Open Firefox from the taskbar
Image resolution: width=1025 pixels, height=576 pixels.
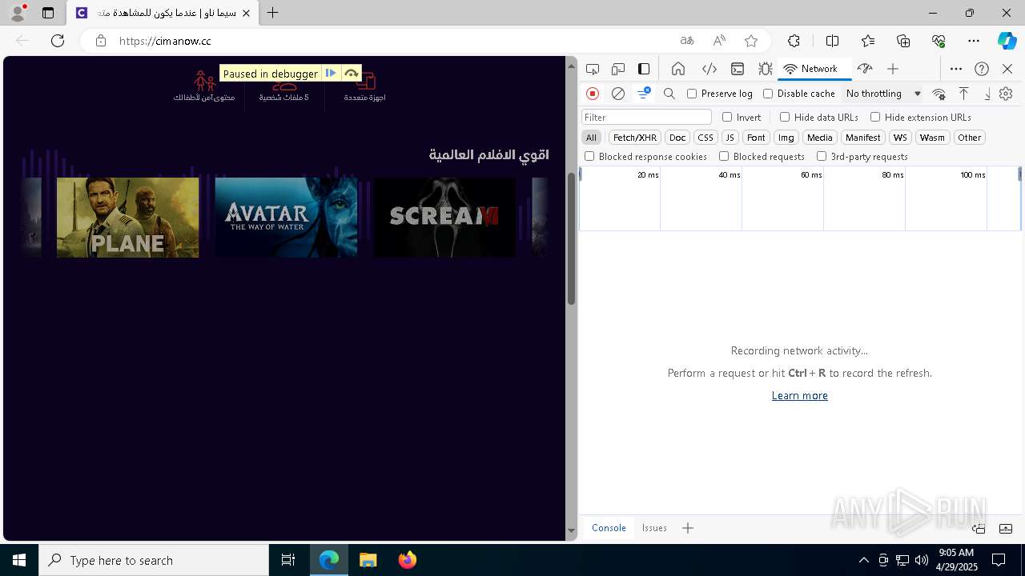pyautogui.click(x=408, y=560)
